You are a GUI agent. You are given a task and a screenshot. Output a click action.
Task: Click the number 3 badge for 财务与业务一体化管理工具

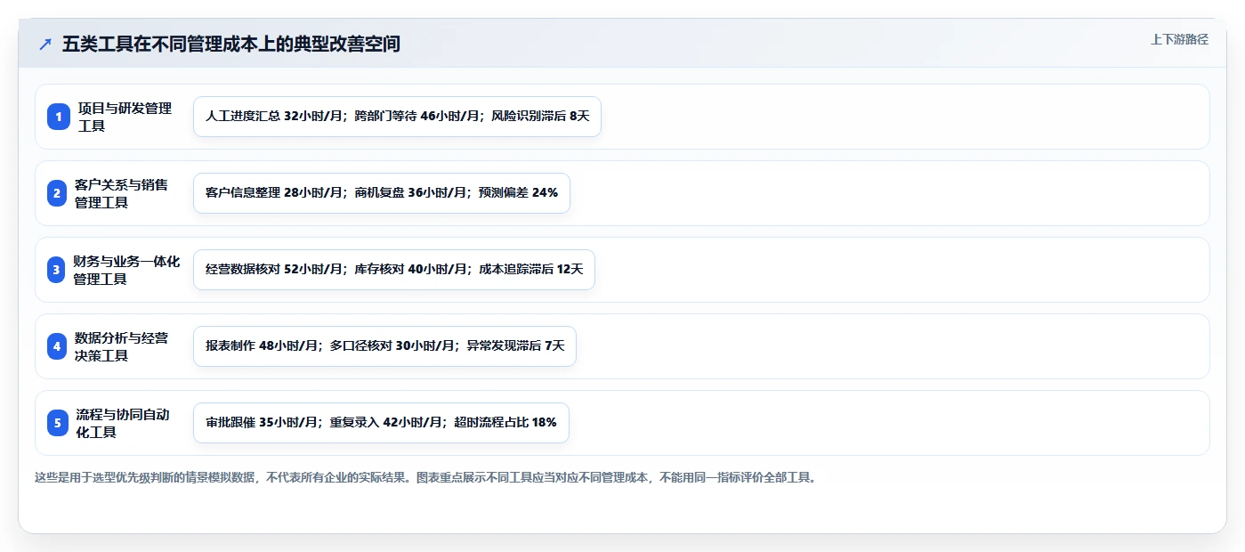click(58, 270)
